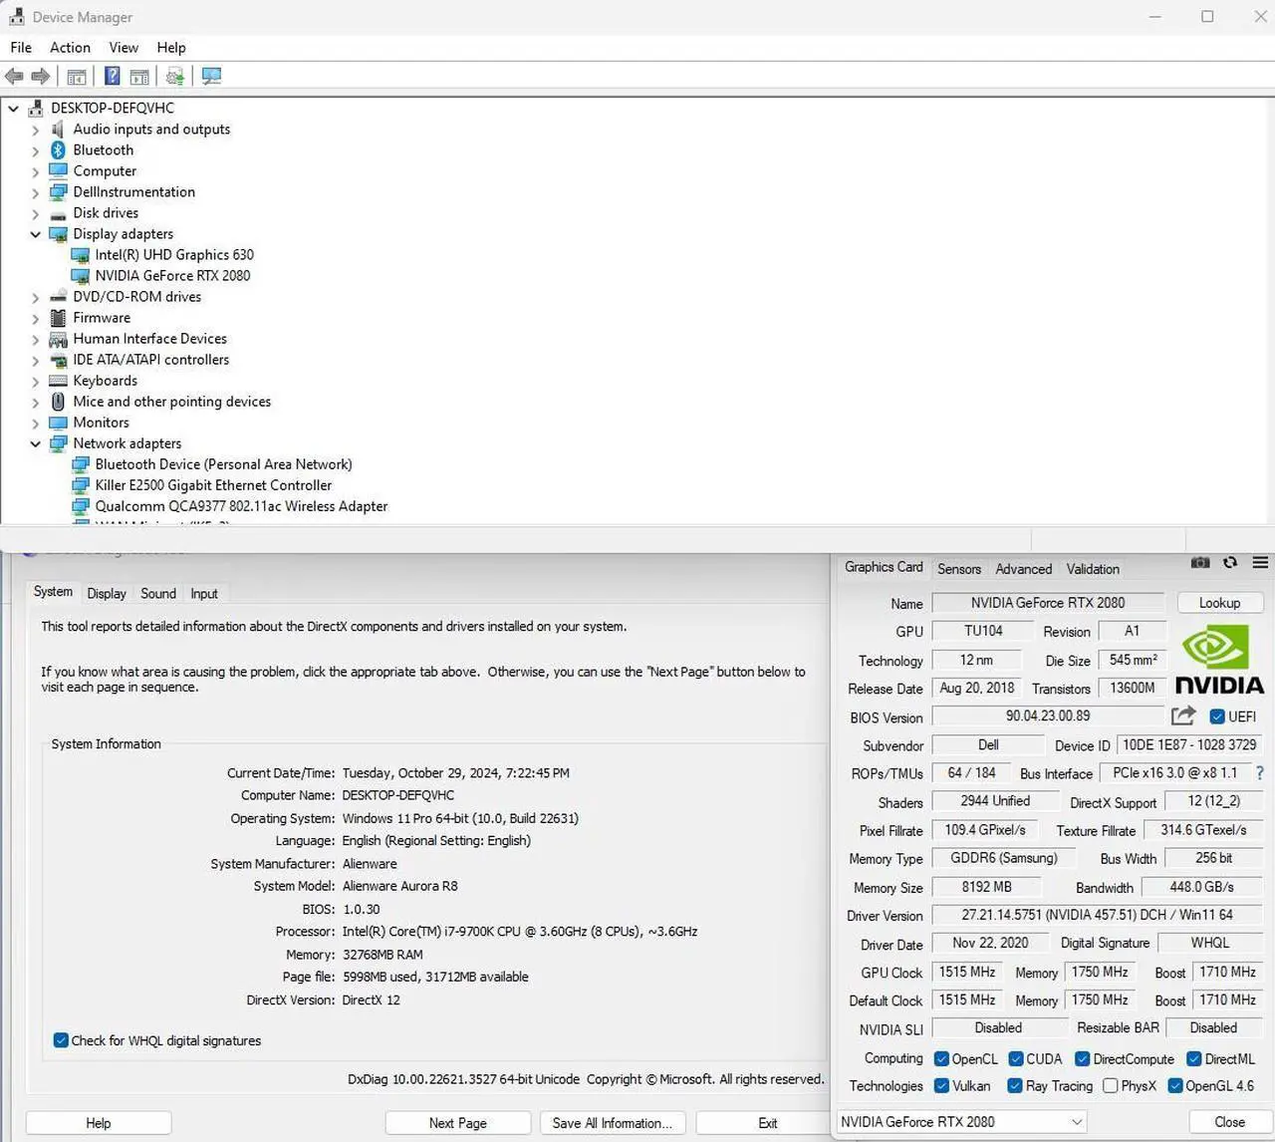
Task: Click the BIOS Version field 90.04.23.00.89
Action: point(1048,716)
